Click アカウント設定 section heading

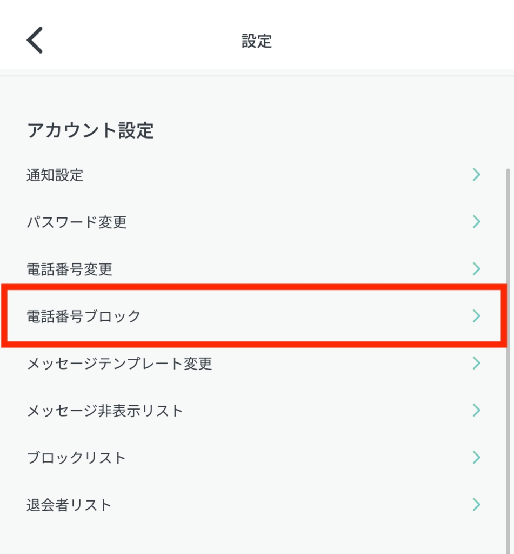point(90,130)
